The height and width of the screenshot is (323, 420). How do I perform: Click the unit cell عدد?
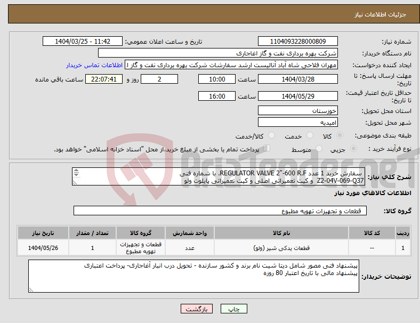pyautogui.click(x=190, y=248)
